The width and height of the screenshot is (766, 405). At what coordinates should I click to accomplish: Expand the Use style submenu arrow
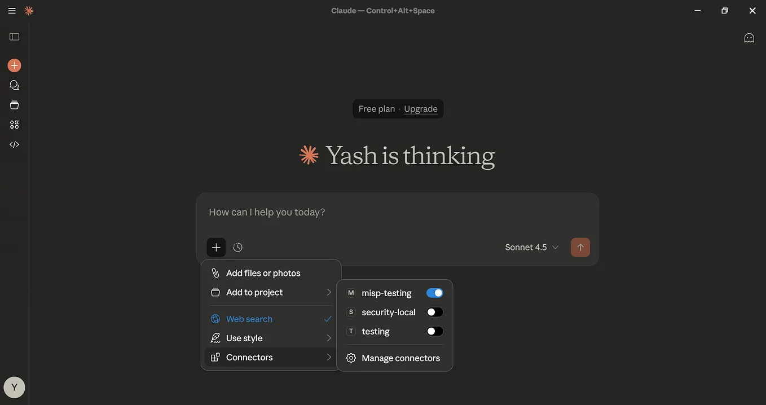[329, 338]
